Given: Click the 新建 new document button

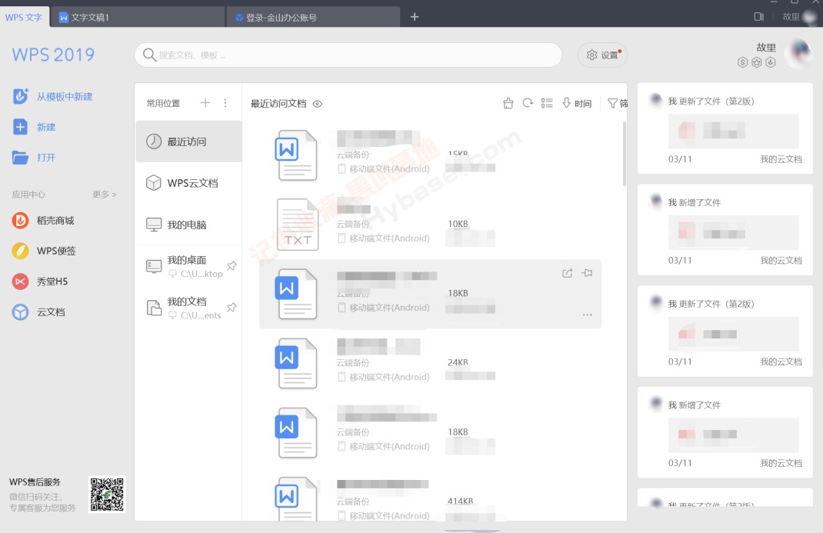Looking at the screenshot, I should 34,127.
